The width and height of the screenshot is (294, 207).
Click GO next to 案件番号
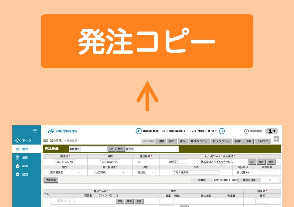point(111,149)
